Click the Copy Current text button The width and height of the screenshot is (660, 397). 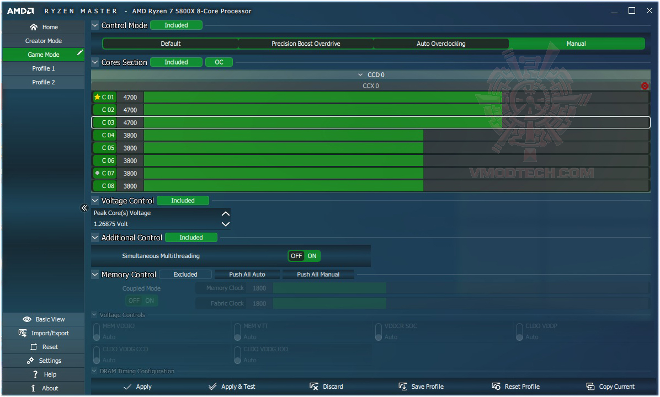click(x=616, y=387)
